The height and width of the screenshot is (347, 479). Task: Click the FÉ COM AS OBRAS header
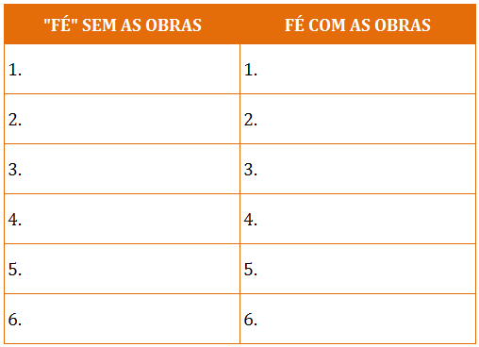click(x=357, y=25)
